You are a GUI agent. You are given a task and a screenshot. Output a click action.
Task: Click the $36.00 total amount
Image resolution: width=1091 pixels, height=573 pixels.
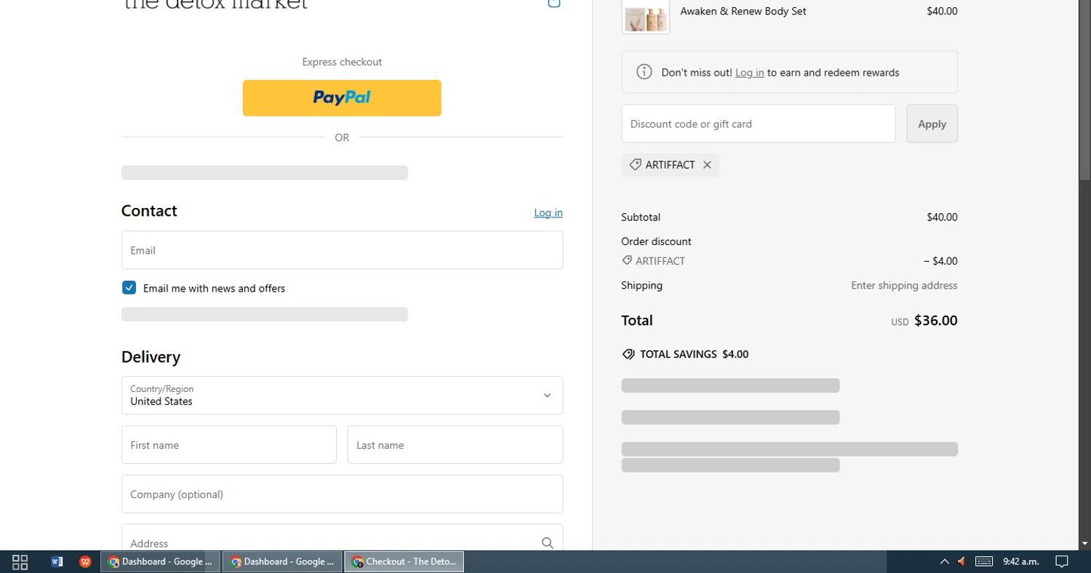(935, 321)
